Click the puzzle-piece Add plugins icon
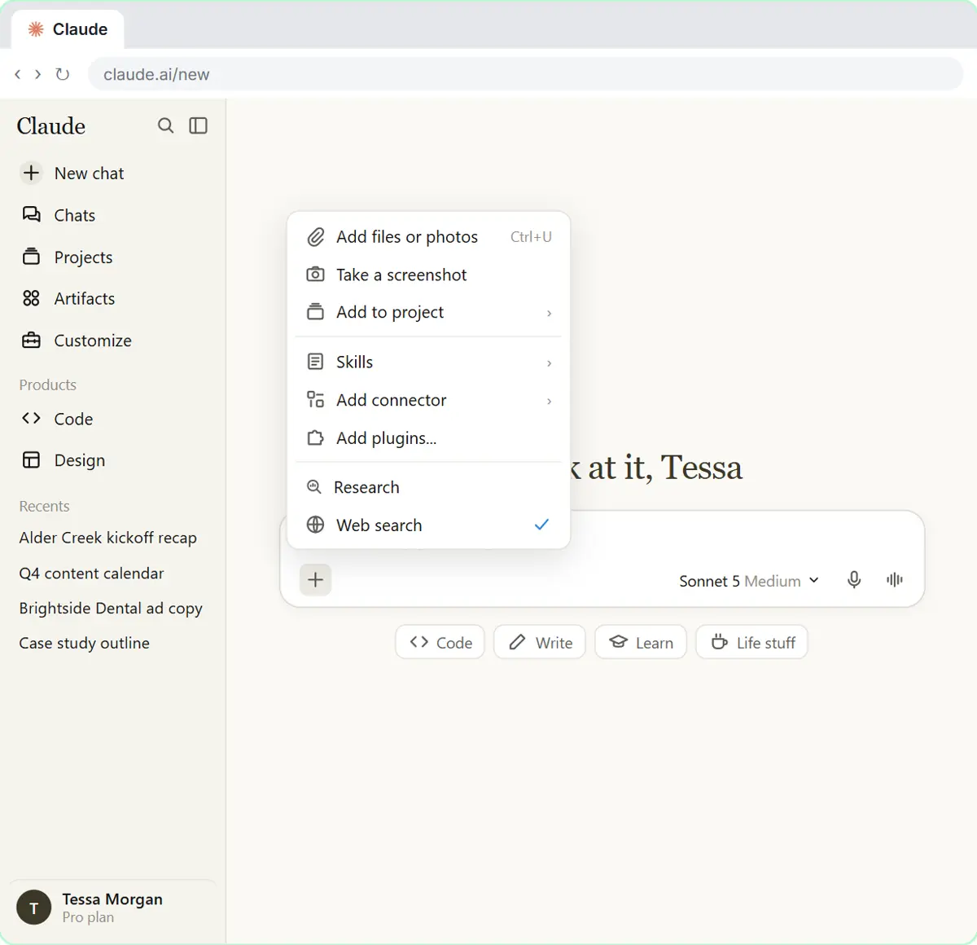The width and height of the screenshot is (977, 945). pyautogui.click(x=315, y=437)
